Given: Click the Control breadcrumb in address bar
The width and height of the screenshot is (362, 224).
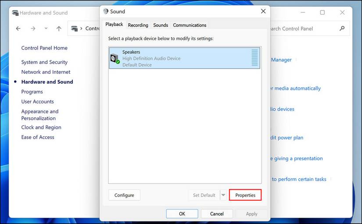Looking at the screenshot, I should pyautogui.click(x=93, y=28).
